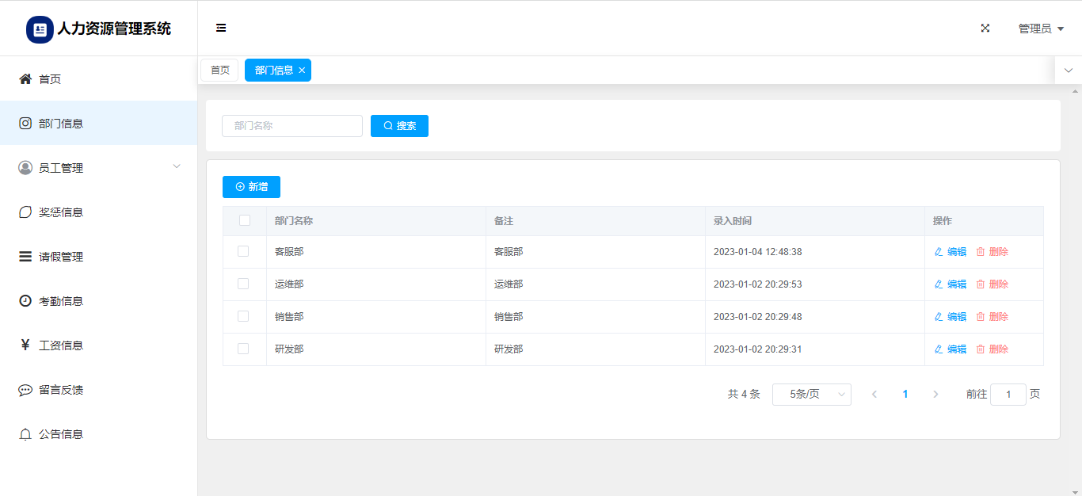Click 编辑 link for 运维部 row
The image size is (1082, 496).
click(951, 284)
